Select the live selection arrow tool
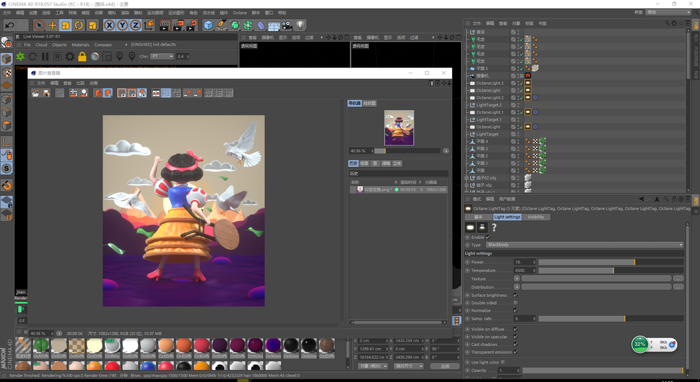The image size is (700, 382). (x=39, y=25)
